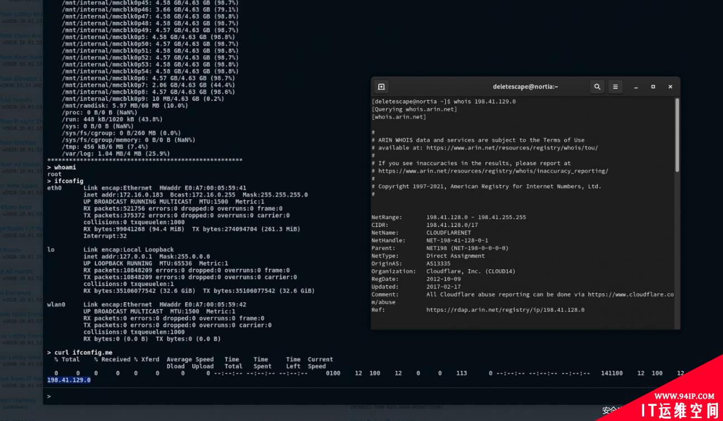Close the deletescape@nortia terminal window
Screen dimensions: 723x421
pyautogui.click(x=670, y=87)
